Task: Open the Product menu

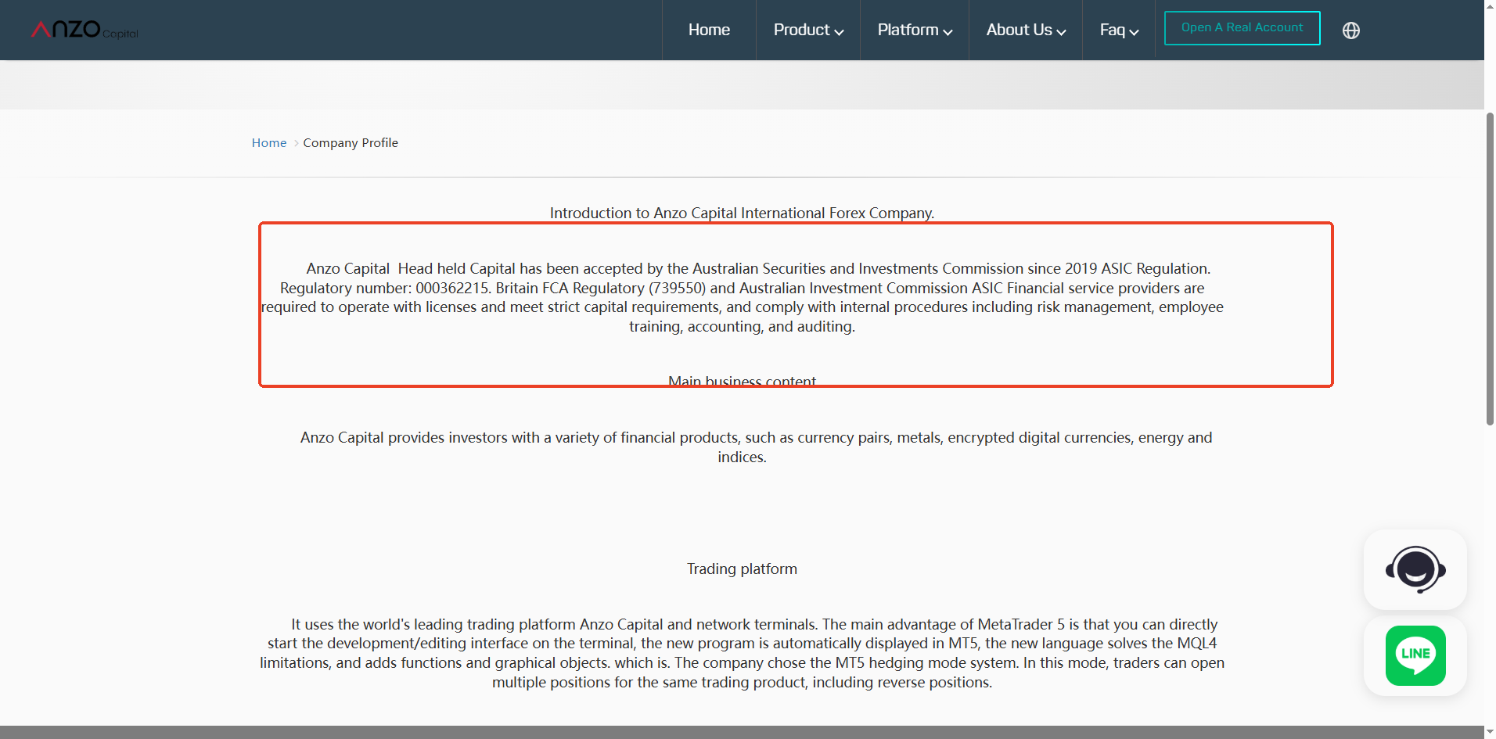Action: click(x=808, y=30)
